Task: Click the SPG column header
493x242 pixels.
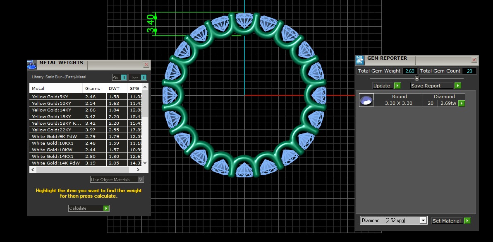Action: pyautogui.click(x=134, y=89)
